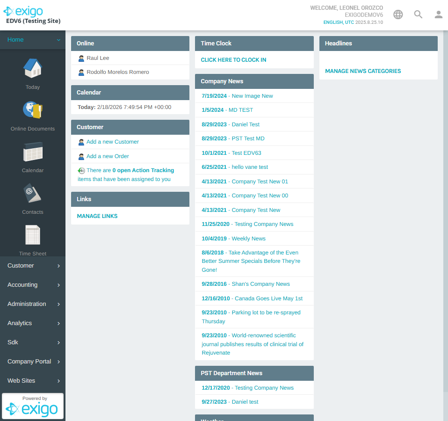Select the Time Sheet document icon

[x=32, y=235]
